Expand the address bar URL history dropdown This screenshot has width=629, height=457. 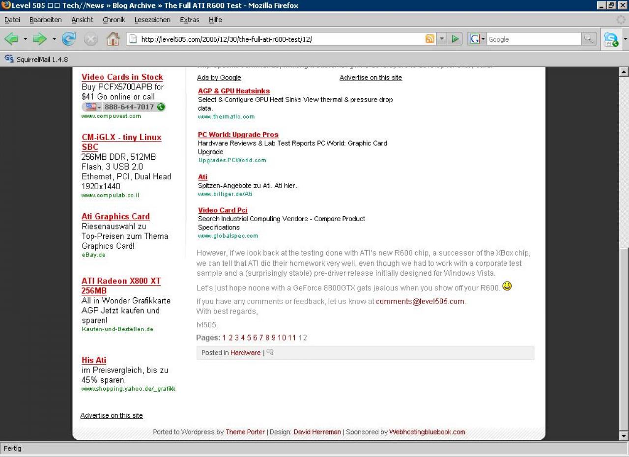tap(442, 39)
